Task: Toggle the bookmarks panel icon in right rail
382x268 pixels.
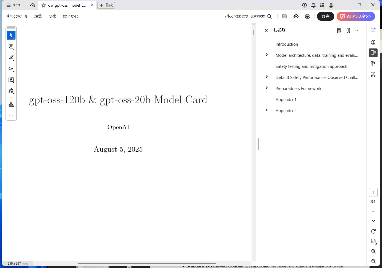Action: [373, 53]
